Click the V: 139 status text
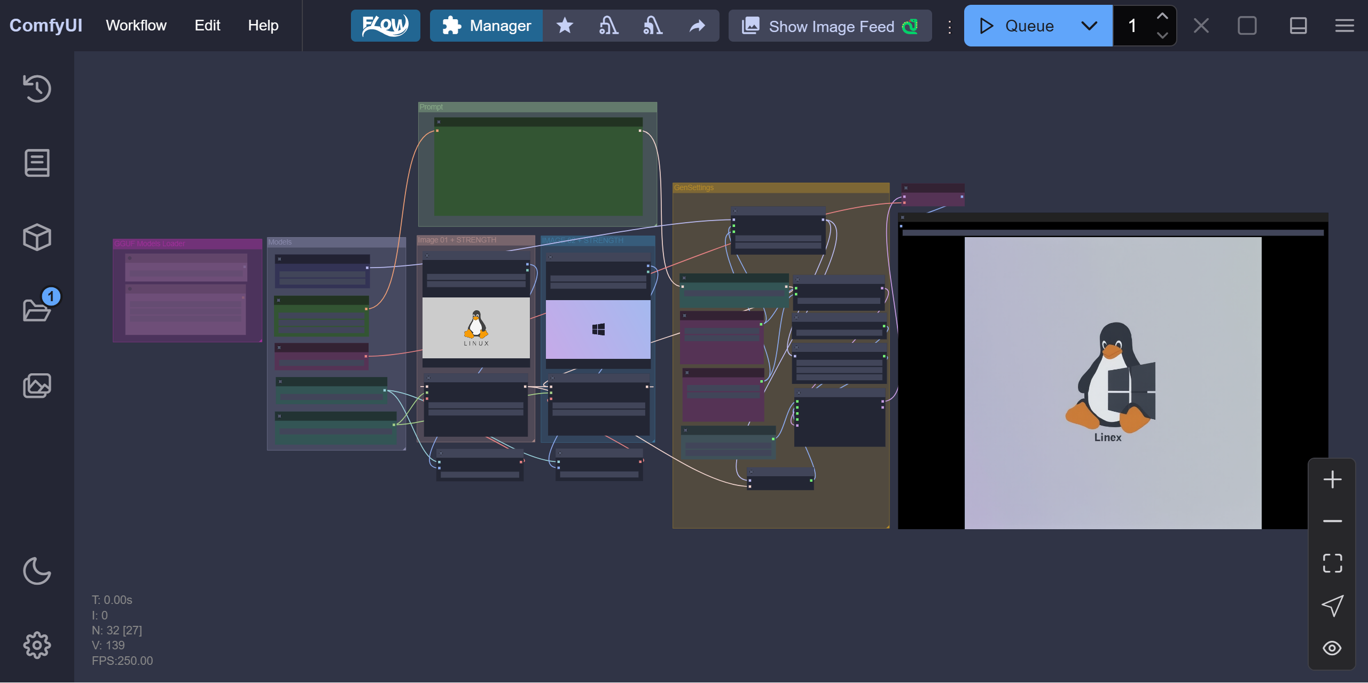1368x683 pixels. click(x=108, y=645)
